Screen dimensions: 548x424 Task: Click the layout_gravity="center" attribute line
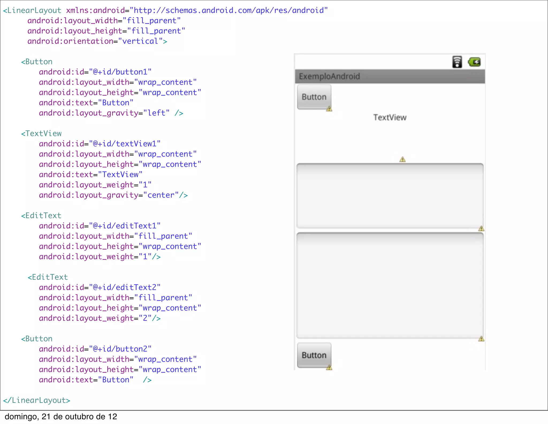pyautogui.click(x=113, y=195)
